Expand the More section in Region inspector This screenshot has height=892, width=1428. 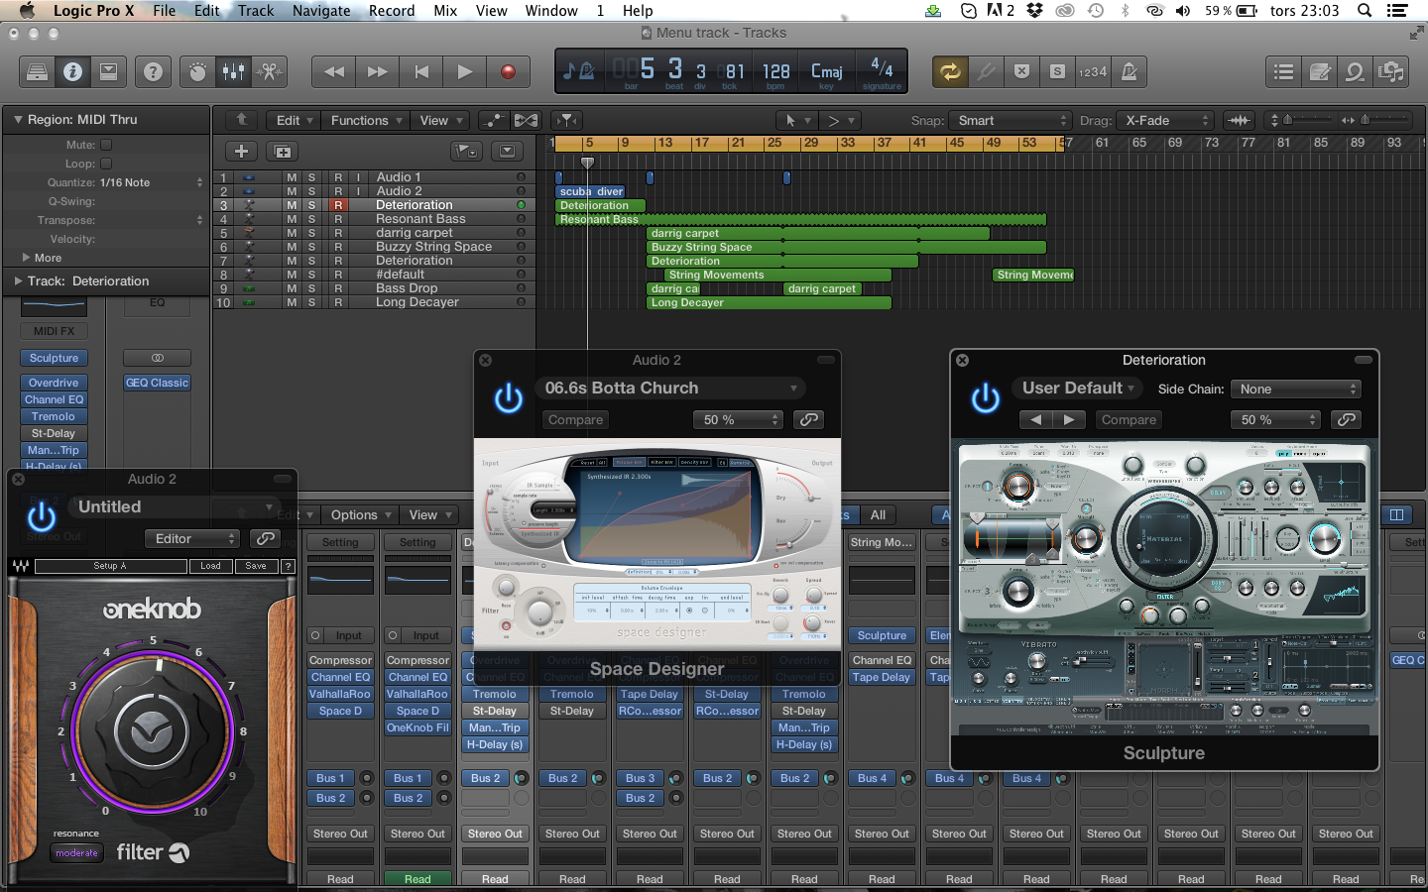point(27,258)
